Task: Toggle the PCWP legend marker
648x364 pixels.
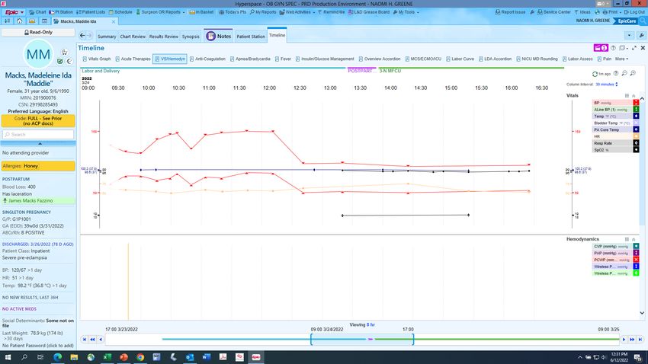Action: (636, 260)
